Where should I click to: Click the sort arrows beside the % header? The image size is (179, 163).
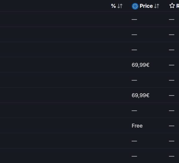point(120,6)
